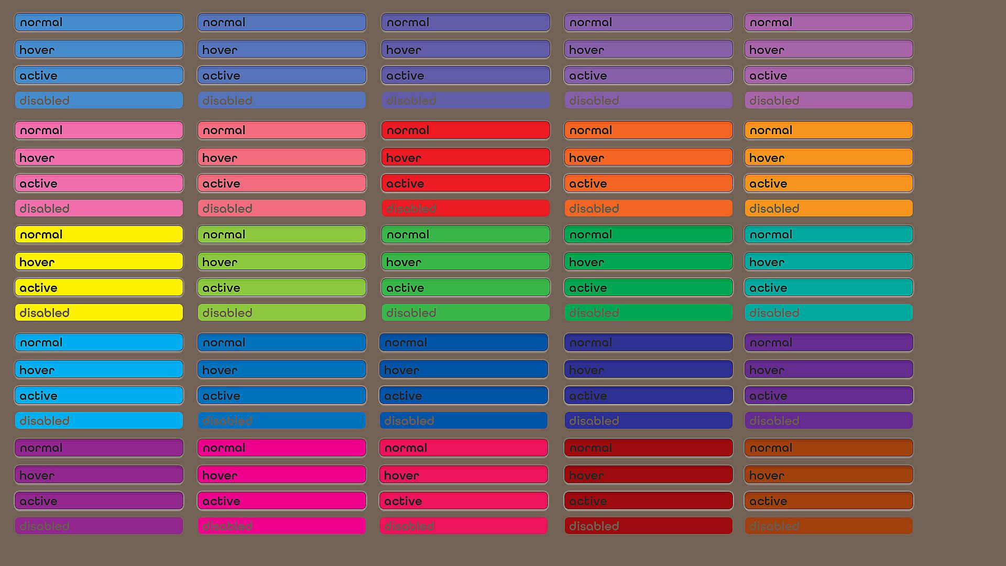This screenshot has height=566, width=1006.
Task: Select the brown 'normal' button
Action: (x=828, y=448)
